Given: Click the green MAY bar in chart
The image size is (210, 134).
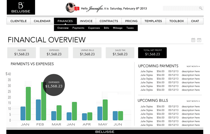Looking at the screenshot, I should coord(105,110).
